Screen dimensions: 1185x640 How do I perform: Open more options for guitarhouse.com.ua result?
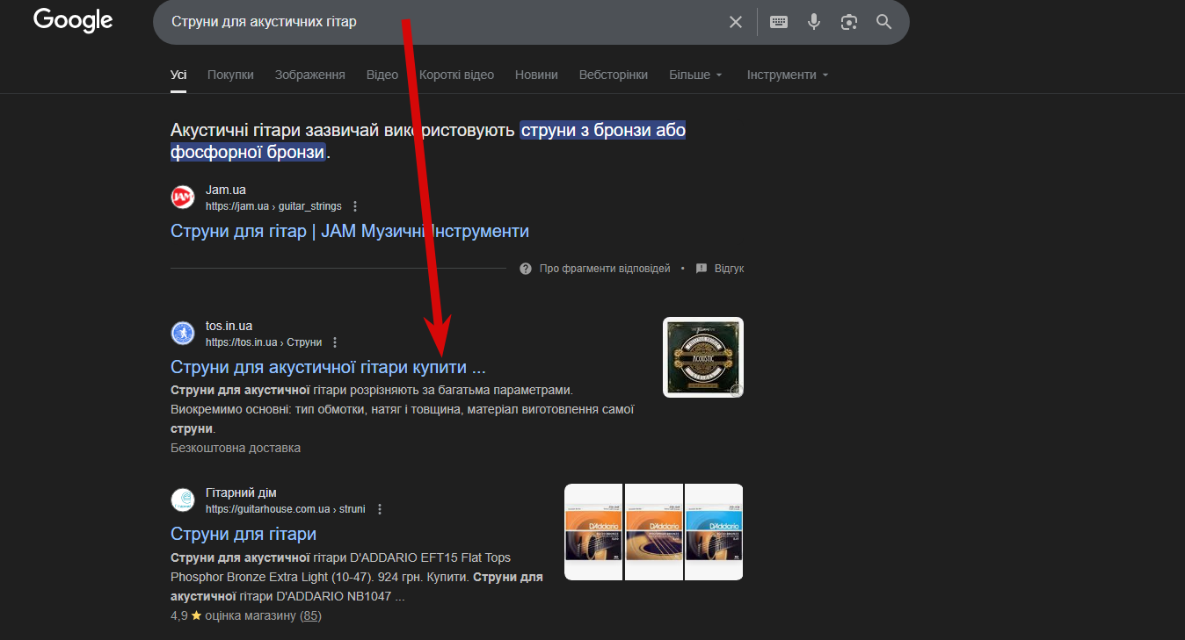[x=380, y=509]
